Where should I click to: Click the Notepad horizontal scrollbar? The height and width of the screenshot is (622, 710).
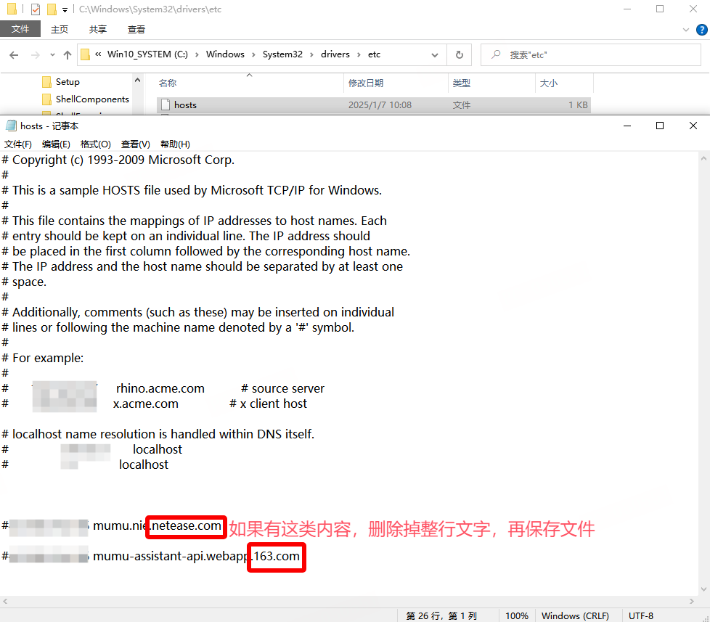(x=348, y=602)
